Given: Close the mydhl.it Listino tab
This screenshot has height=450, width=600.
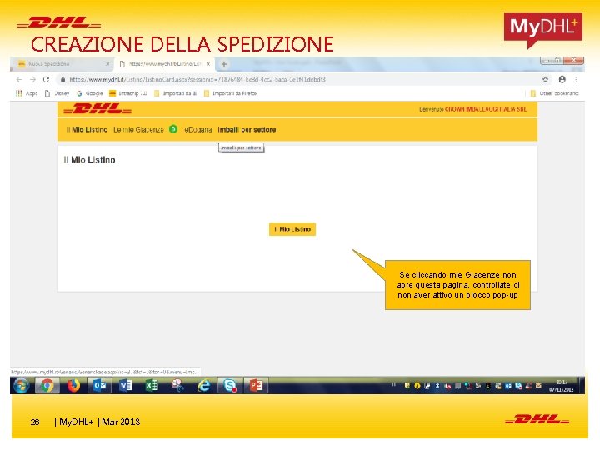Looking at the screenshot, I should tap(208, 64).
